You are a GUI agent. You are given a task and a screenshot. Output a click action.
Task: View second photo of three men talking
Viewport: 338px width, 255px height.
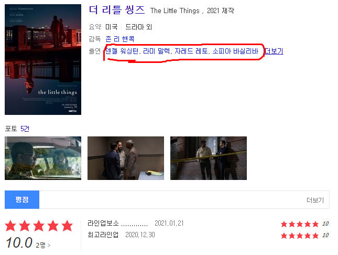[126, 158]
